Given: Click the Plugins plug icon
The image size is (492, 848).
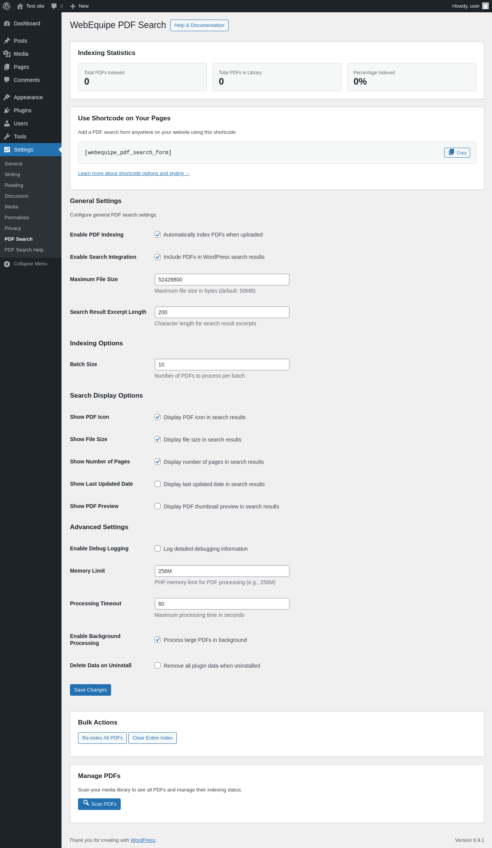Looking at the screenshot, I should coord(7,110).
